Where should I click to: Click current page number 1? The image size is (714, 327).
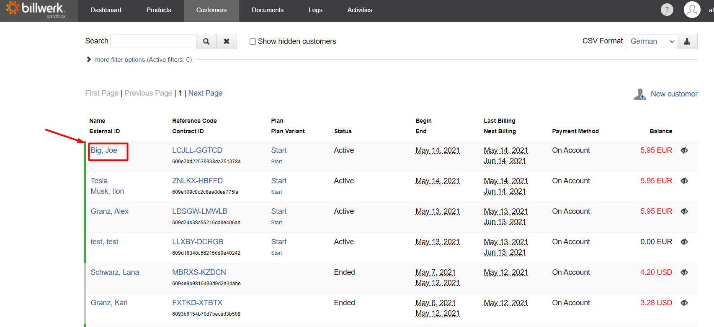[180, 93]
